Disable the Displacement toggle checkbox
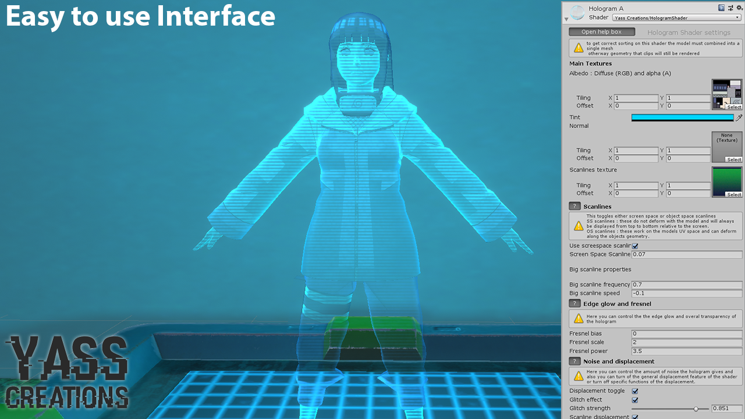Screen dimensions: 745x419 coord(635,390)
